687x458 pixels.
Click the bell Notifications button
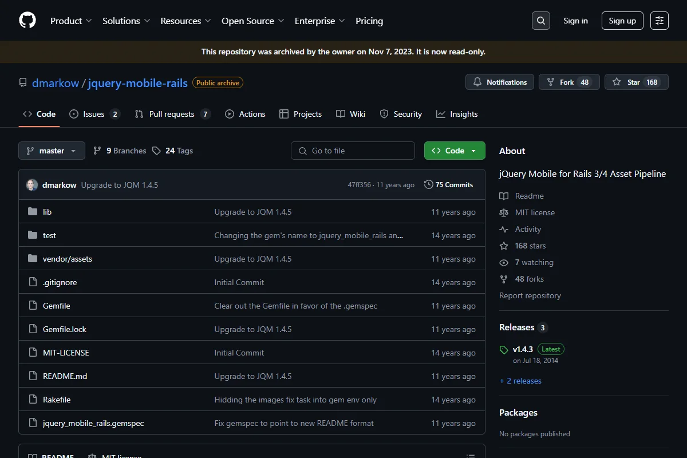point(500,82)
